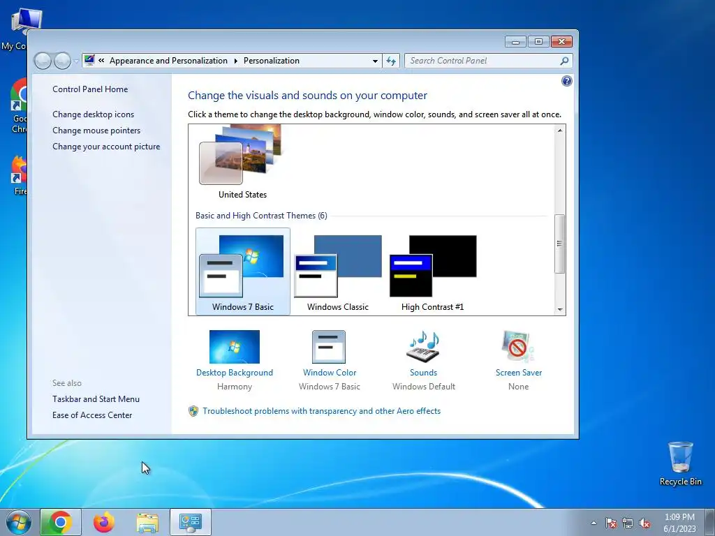Click the Sounds text link
This screenshot has height=536, width=715.
click(424, 373)
